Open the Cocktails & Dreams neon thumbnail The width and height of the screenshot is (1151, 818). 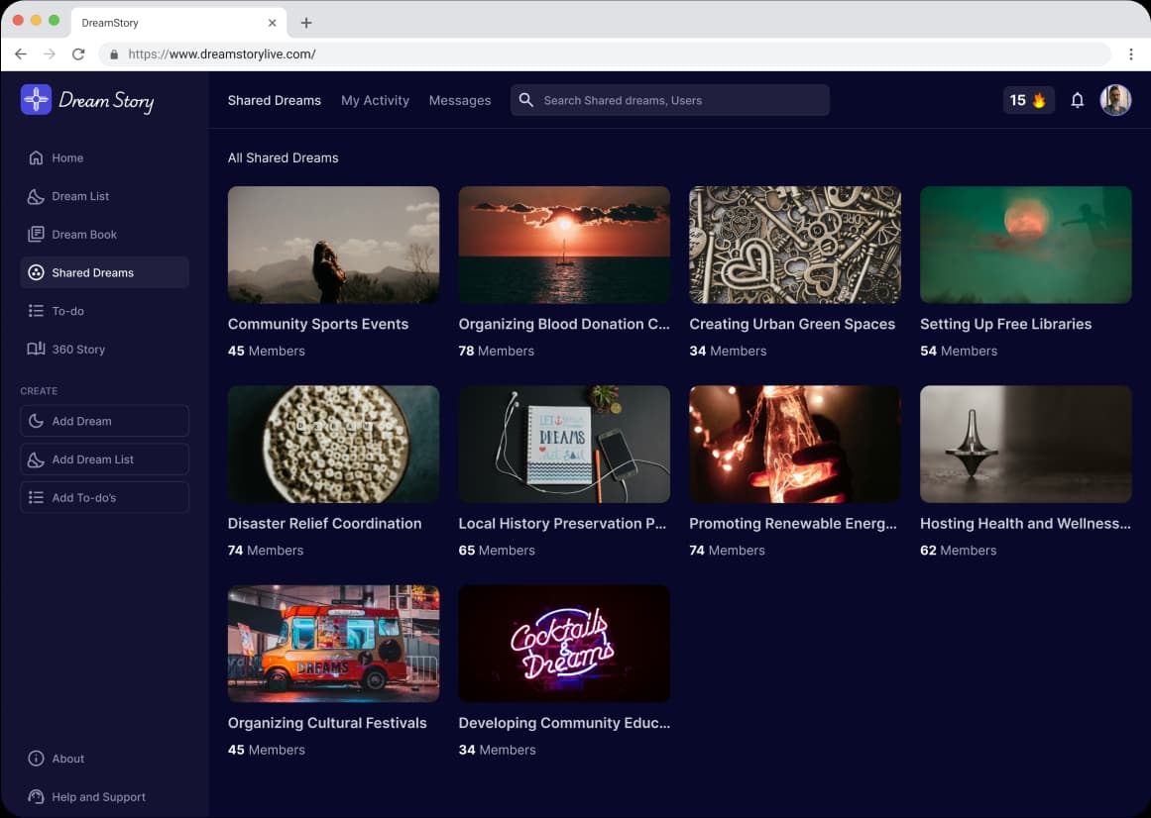click(x=564, y=644)
